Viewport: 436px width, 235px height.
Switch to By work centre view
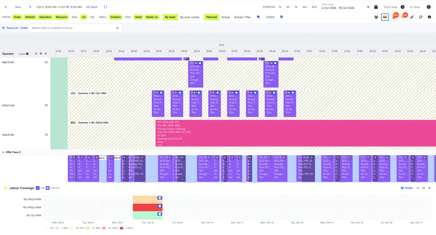coord(190,17)
